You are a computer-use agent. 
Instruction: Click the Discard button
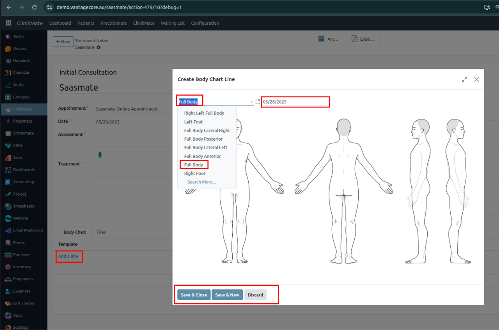[255, 295]
